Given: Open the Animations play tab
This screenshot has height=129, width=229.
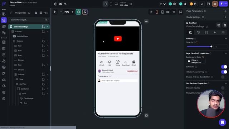Looking at the screenshot, I should tap(215, 33).
